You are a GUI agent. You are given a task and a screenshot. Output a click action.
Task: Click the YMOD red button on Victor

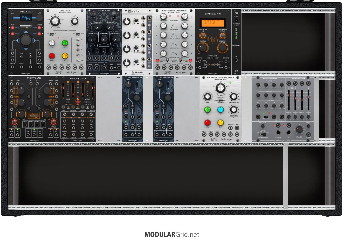point(12,34)
